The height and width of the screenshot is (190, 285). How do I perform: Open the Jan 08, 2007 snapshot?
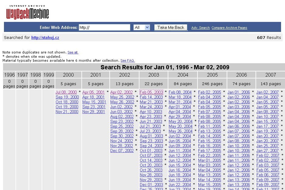pos(267,112)
